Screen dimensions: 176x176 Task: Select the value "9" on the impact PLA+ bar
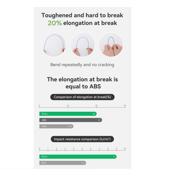(114, 157)
